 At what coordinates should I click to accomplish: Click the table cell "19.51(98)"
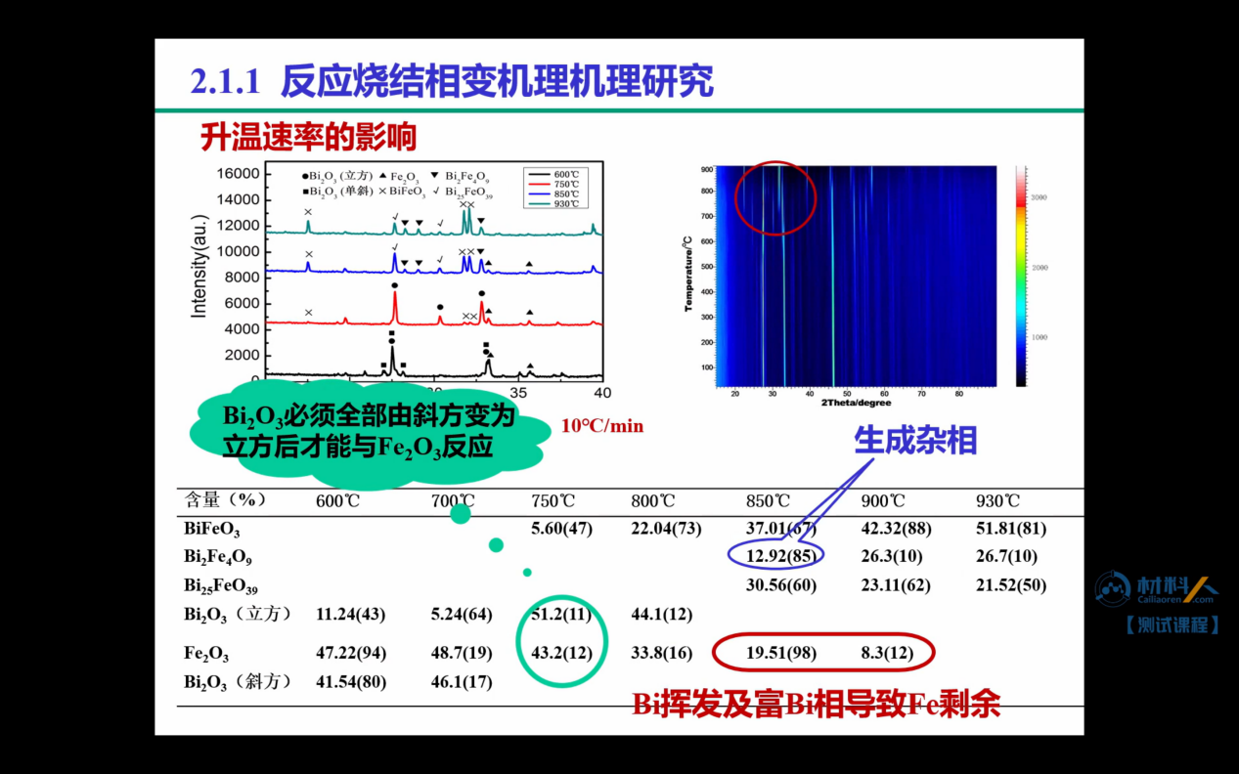tap(781, 653)
